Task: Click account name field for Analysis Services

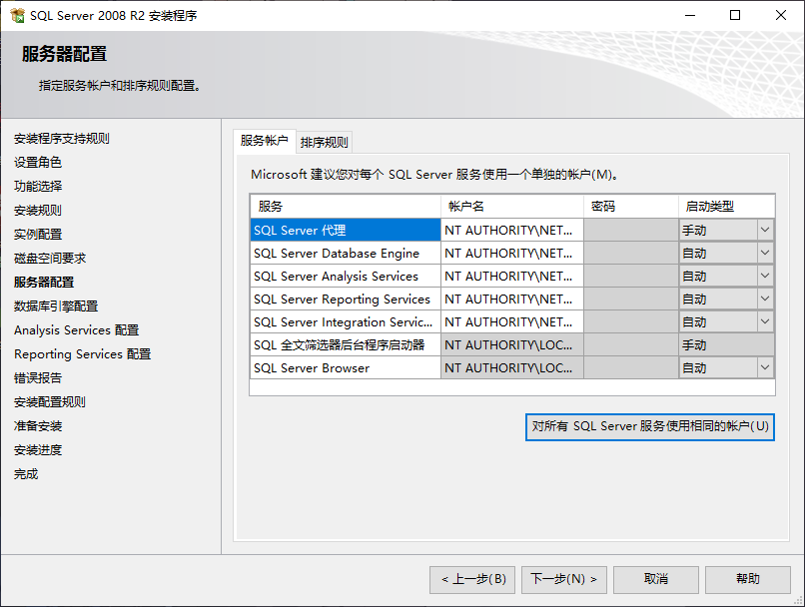Action: (x=511, y=277)
